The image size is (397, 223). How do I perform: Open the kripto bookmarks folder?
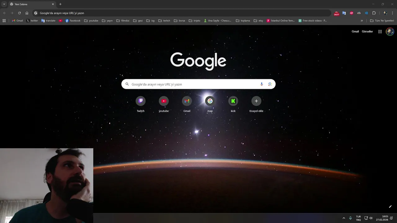coord(194,21)
